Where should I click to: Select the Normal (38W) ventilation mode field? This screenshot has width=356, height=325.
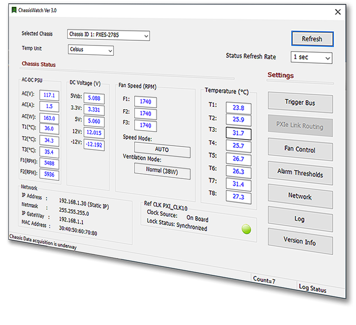point(162,170)
